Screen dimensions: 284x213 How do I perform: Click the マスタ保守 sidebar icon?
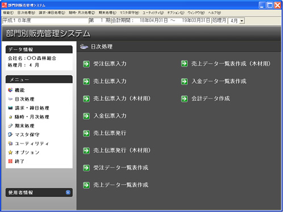click(x=10, y=134)
